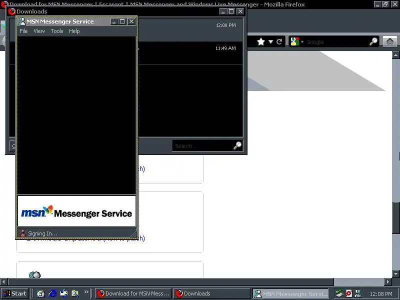Click Firefox icon on Downloads taskbar button
The width and height of the screenshot is (400, 300).
pyautogui.click(x=179, y=293)
